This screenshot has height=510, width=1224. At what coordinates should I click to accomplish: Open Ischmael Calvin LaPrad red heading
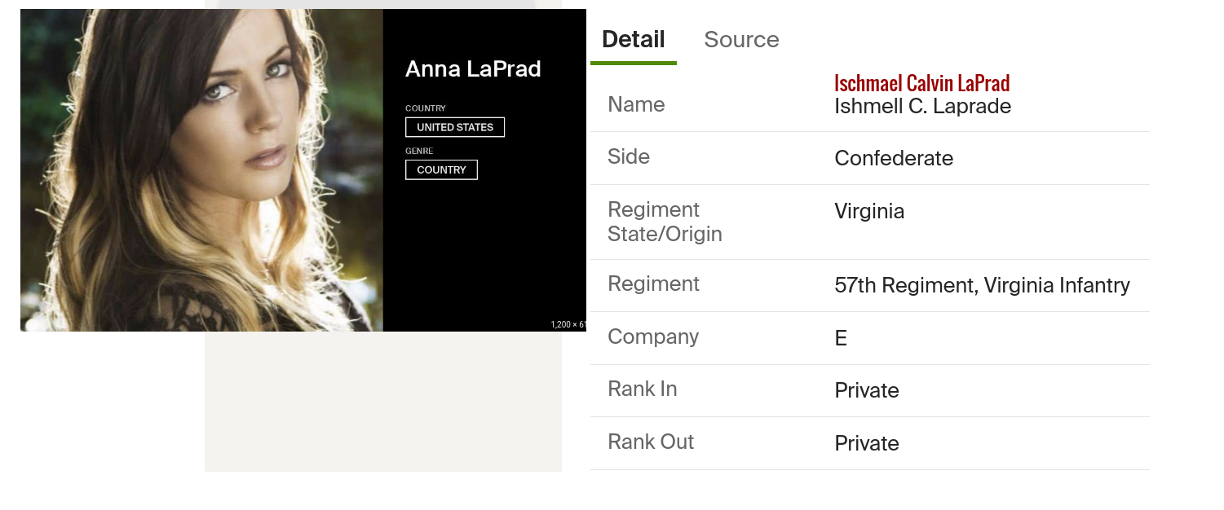click(921, 83)
